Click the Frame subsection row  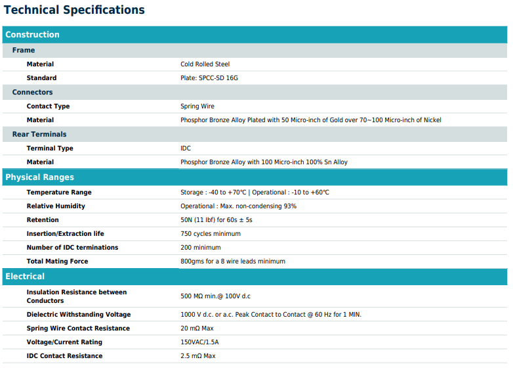click(x=24, y=50)
